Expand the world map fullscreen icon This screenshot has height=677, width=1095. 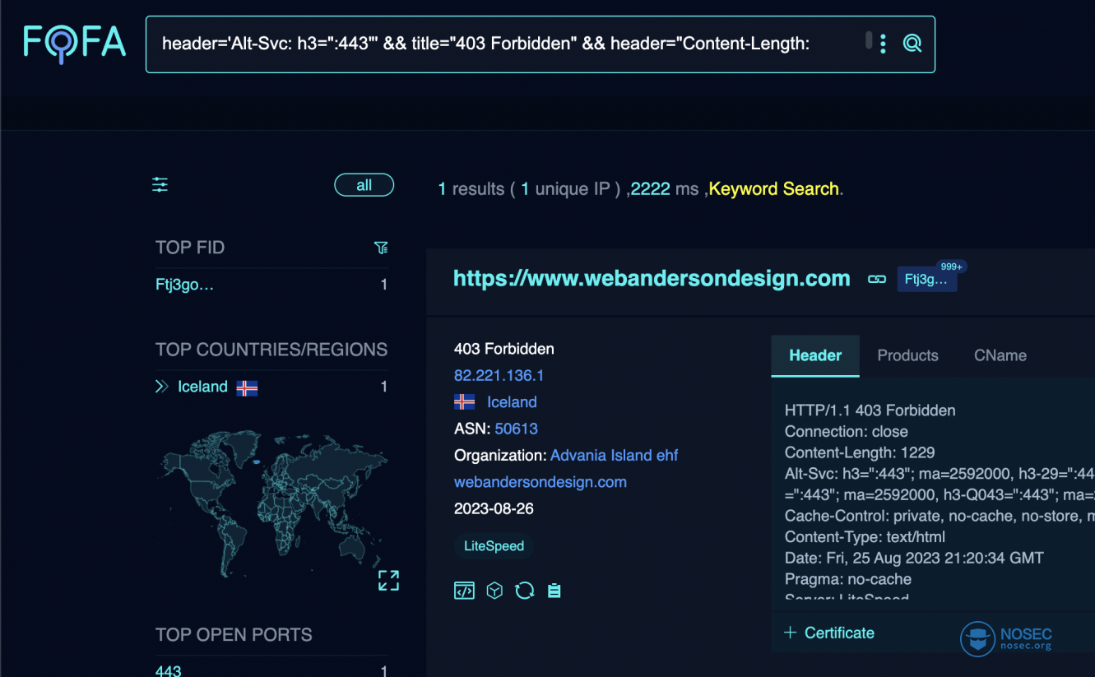388,580
